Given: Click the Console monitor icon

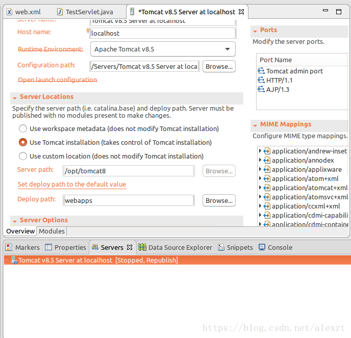Looking at the screenshot, I should 262,247.
